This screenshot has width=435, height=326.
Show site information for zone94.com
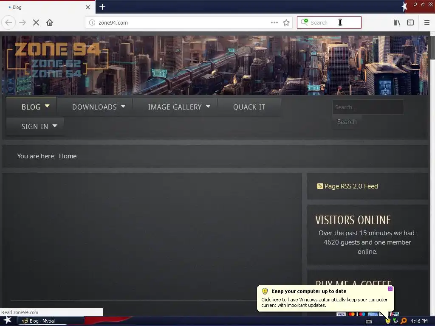pyautogui.click(x=92, y=22)
